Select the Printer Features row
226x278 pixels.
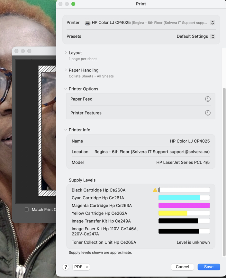tap(141, 113)
